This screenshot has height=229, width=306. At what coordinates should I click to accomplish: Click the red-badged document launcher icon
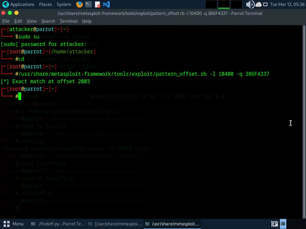[97, 4]
